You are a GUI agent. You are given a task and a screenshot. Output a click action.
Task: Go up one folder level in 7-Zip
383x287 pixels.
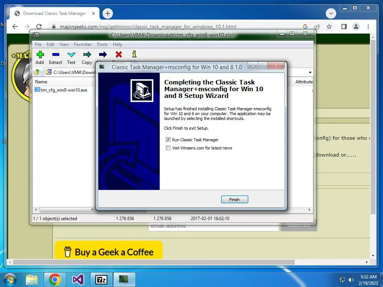[x=37, y=72]
